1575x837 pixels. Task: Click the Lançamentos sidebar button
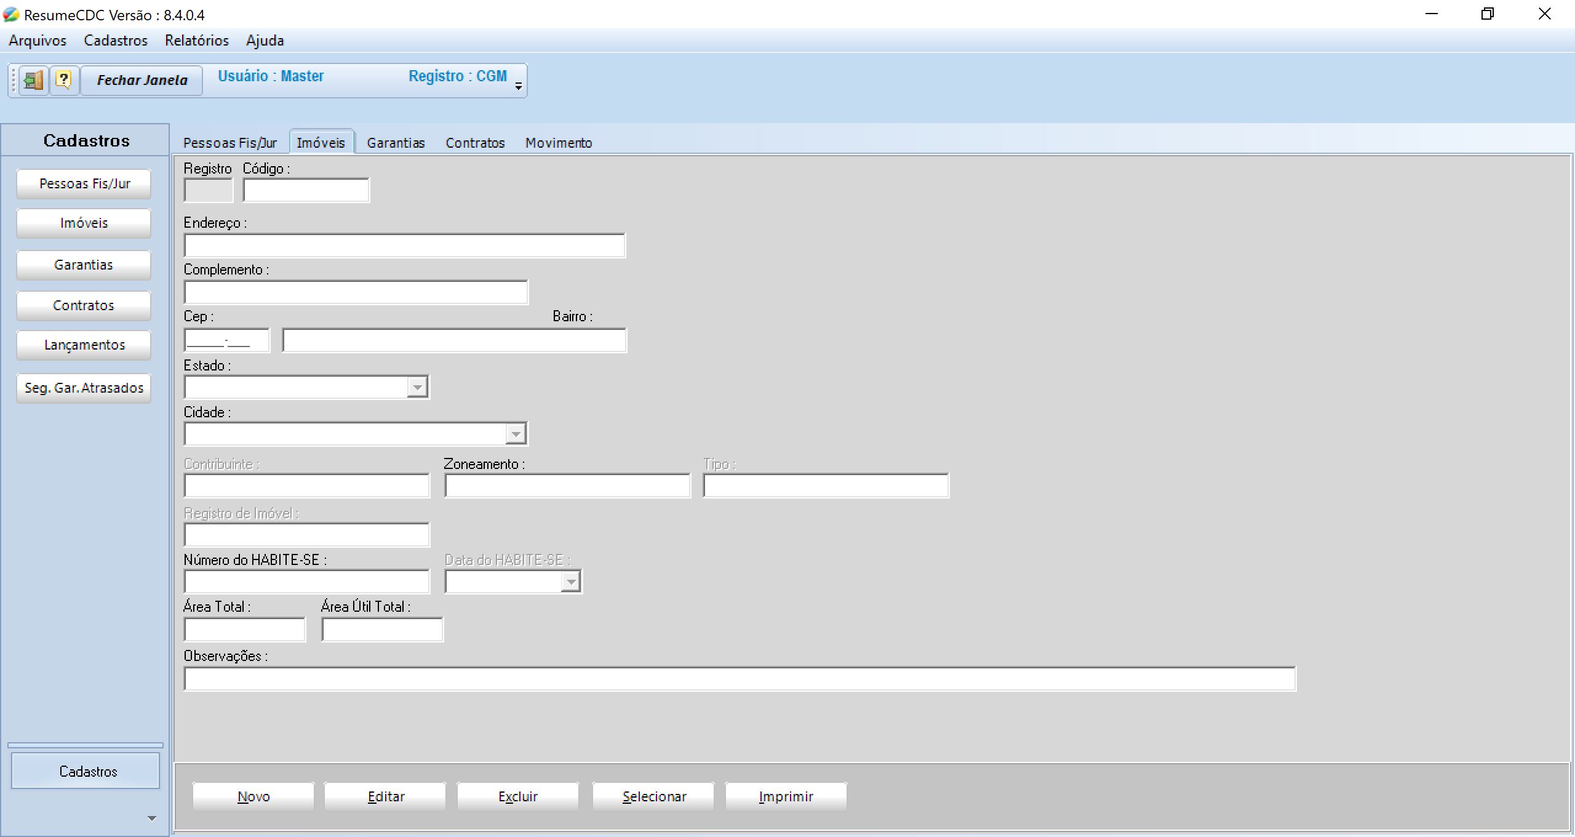(x=84, y=345)
